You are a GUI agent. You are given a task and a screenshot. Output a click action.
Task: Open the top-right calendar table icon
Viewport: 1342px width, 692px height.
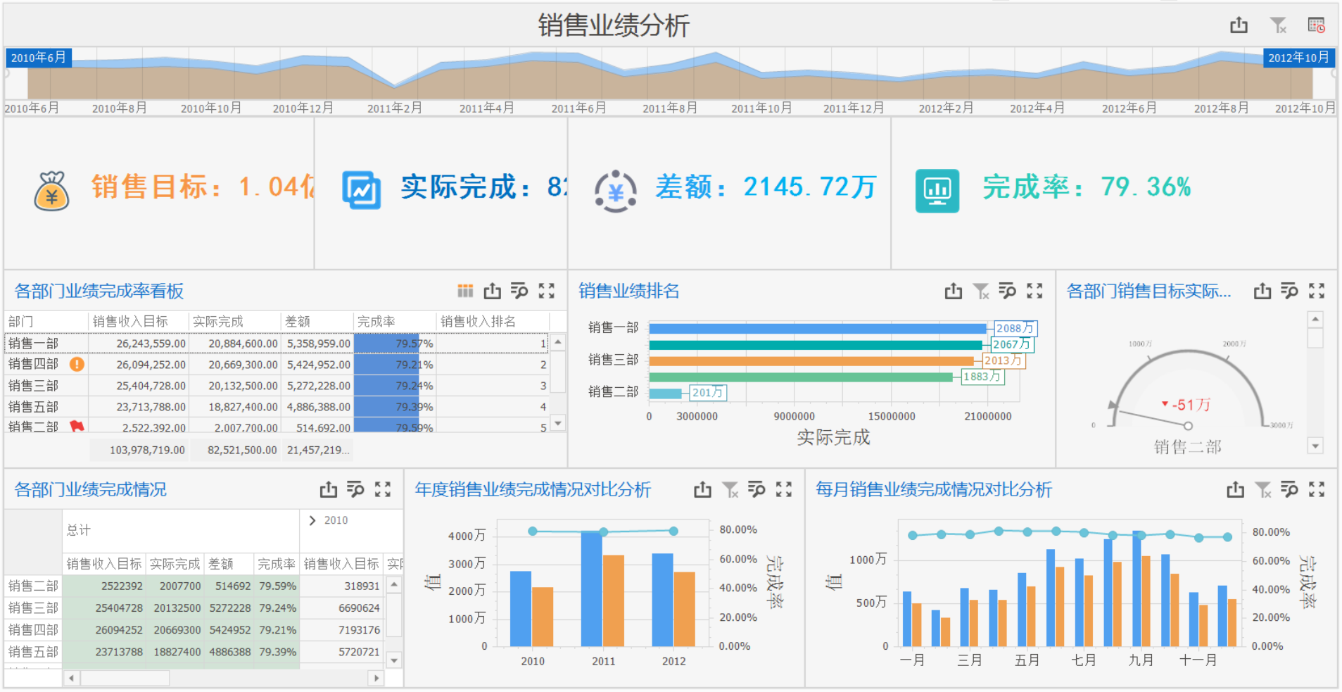tap(1317, 26)
